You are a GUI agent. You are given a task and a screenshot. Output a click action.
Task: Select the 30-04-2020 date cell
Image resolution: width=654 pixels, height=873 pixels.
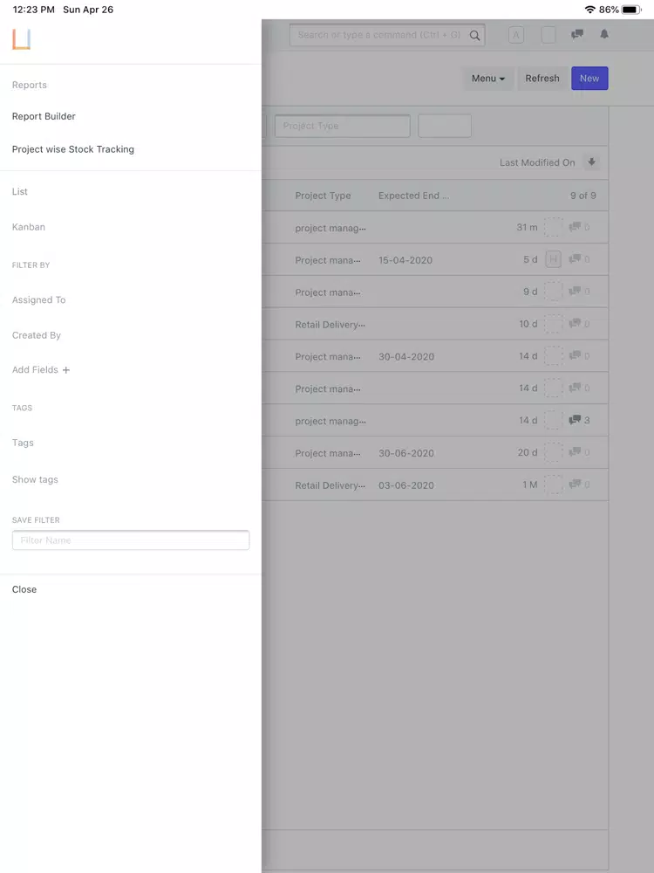(x=406, y=357)
